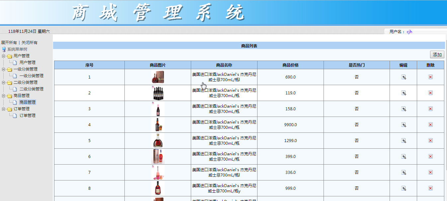Click the delete icon in row 3

pyautogui.click(x=430, y=109)
